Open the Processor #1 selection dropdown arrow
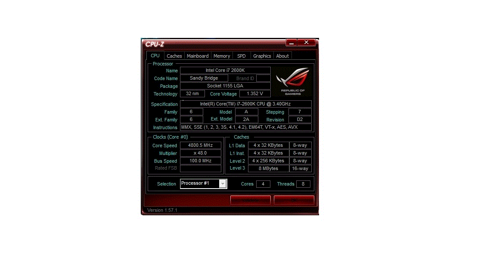Viewport: 496px width, 279px height. [223, 184]
